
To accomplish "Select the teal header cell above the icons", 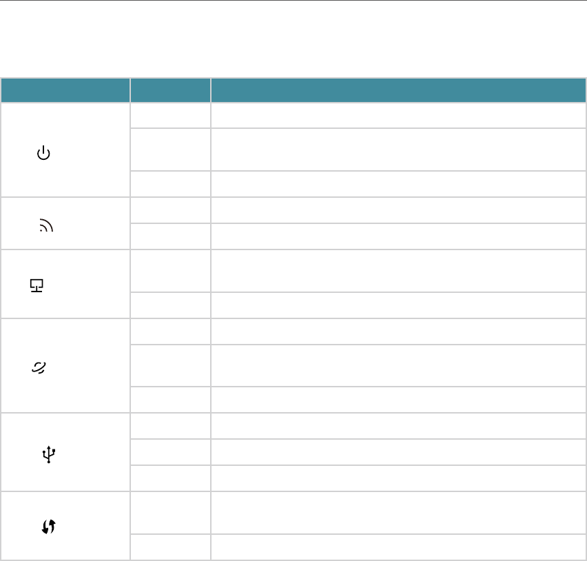I will [65, 90].
